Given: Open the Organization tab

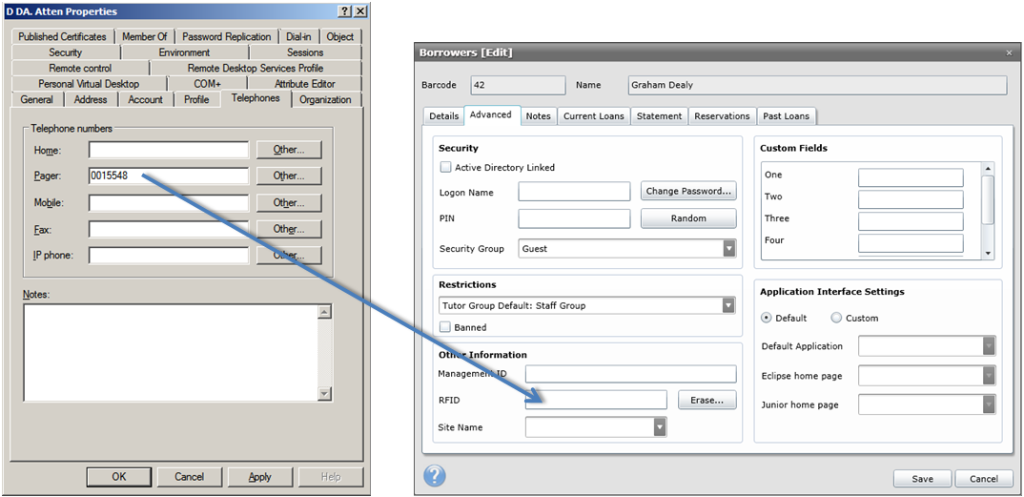Looking at the screenshot, I should tap(325, 99).
